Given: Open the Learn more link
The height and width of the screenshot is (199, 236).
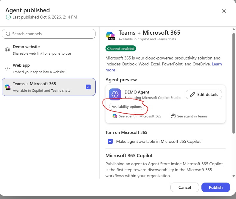Looking at the screenshot, I should click(217, 64).
